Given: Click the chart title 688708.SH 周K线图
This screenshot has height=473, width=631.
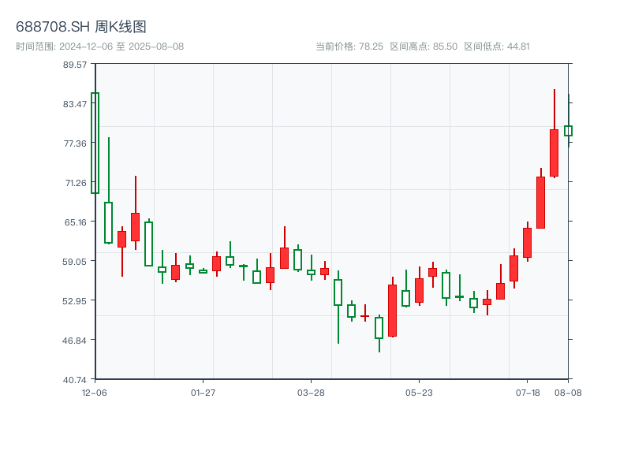Looking at the screenshot, I should click(81, 27).
